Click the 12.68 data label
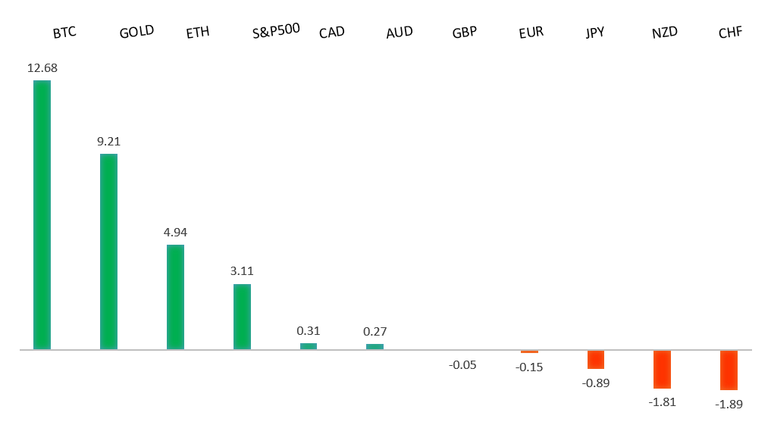The image size is (771, 425). pos(42,68)
